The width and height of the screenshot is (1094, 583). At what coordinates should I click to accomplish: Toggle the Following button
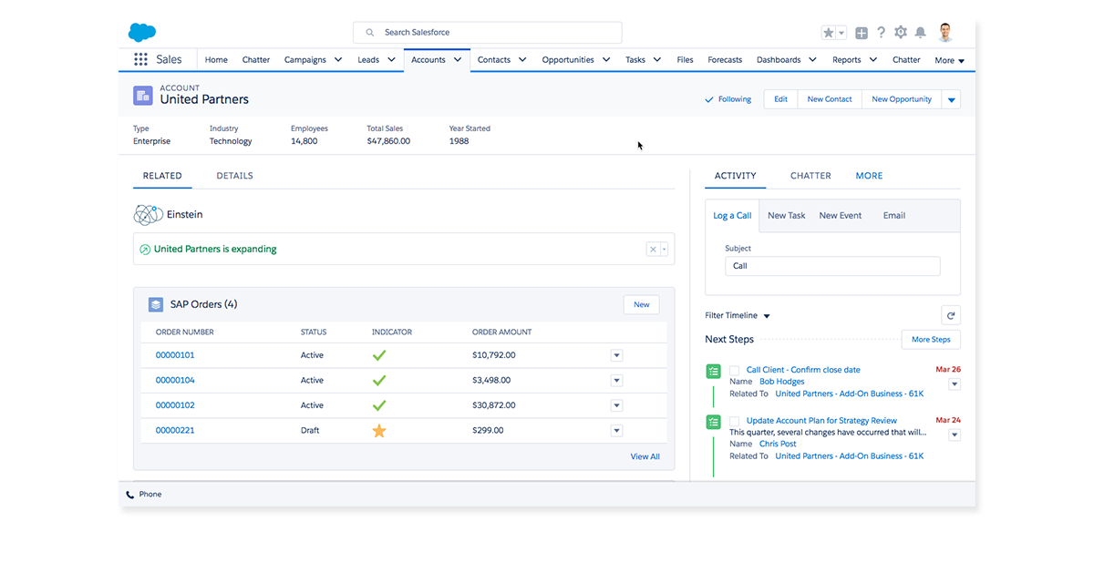[728, 99]
